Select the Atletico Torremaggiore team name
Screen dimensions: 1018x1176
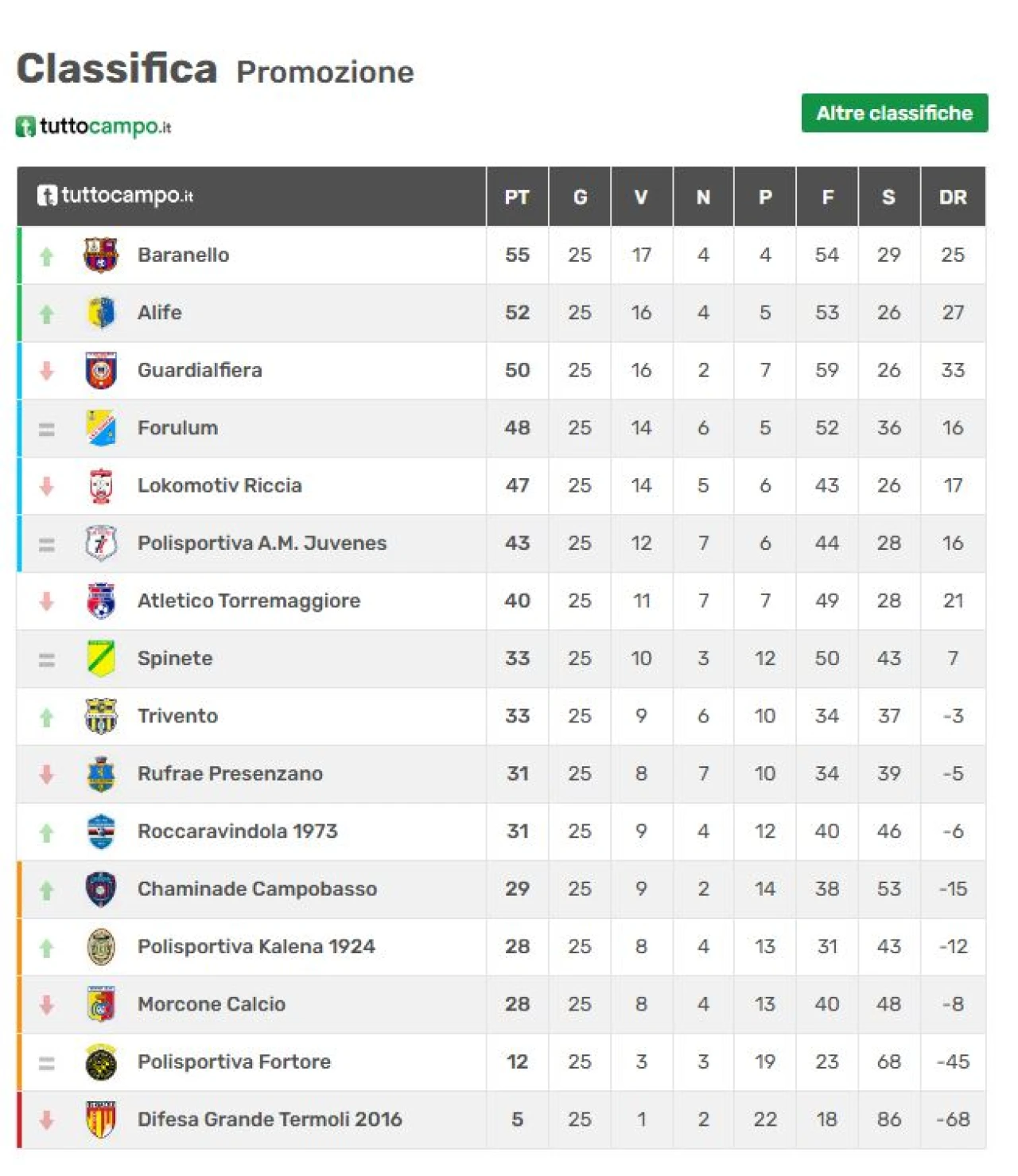point(249,601)
